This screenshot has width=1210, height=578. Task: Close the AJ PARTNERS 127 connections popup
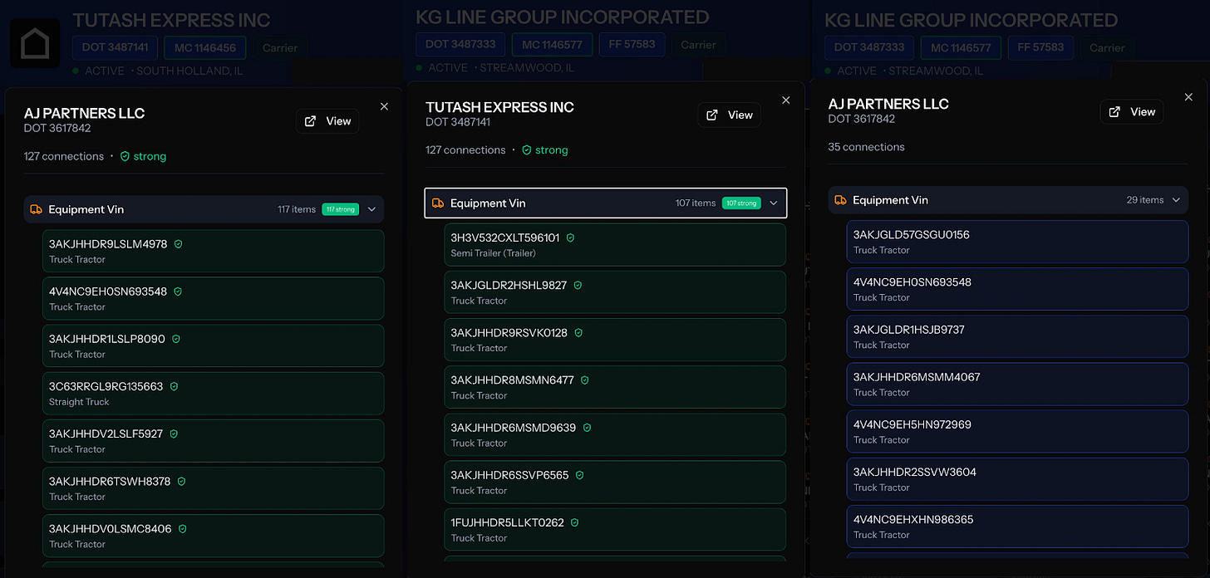coord(384,106)
